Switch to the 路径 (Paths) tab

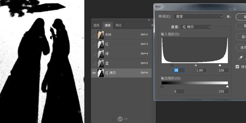click(x=118, y=25)
